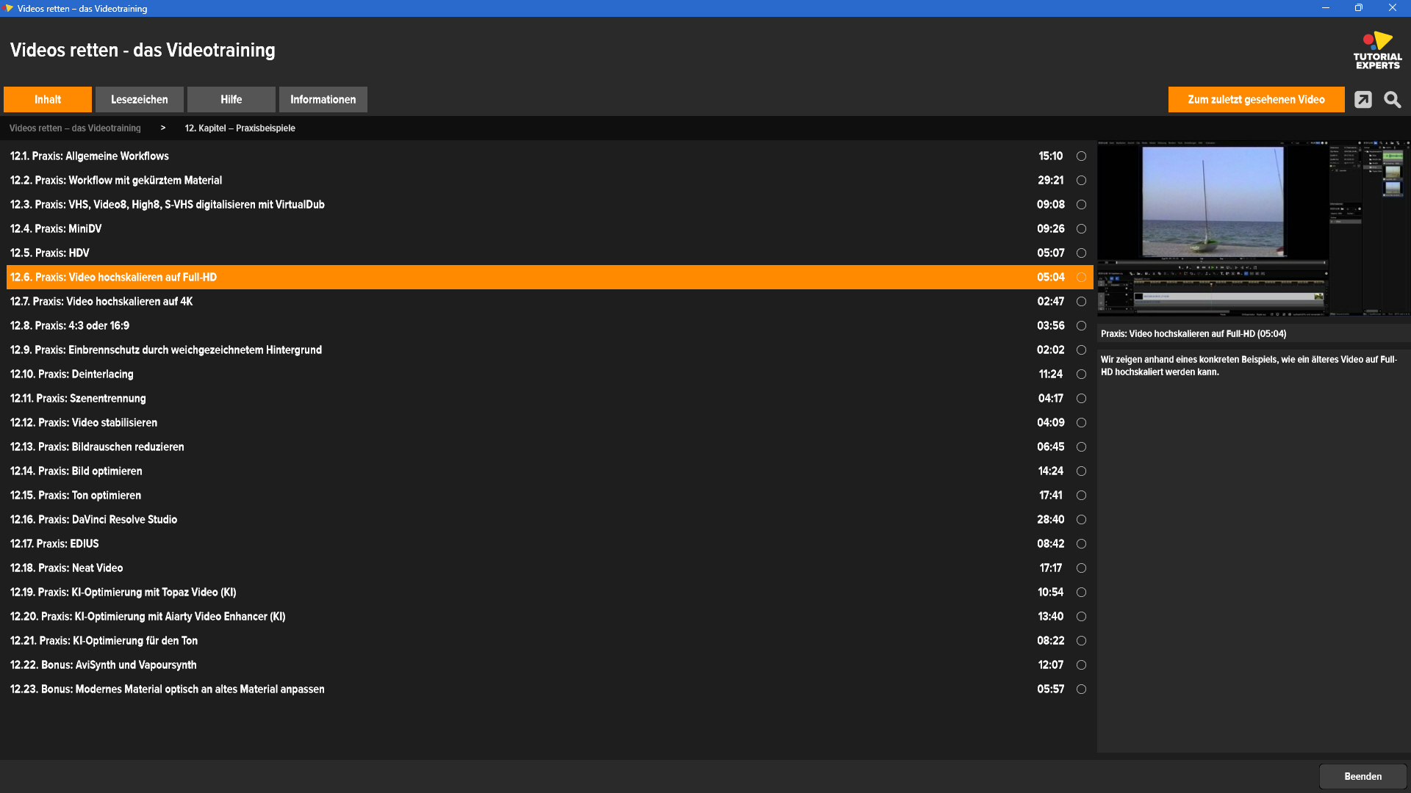
Task: Open 12.18. Praxis: Neat Video
Action: [550, 568]
